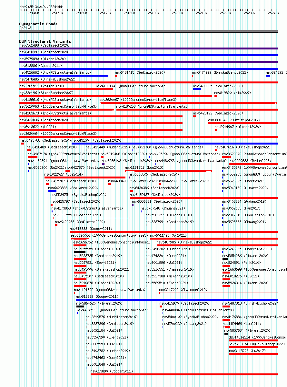The image size is (287, 387).
Task: Click nsv6428192 (Sedlazeck2020) label
Action: pyautogui.click(x=218, y=113)
